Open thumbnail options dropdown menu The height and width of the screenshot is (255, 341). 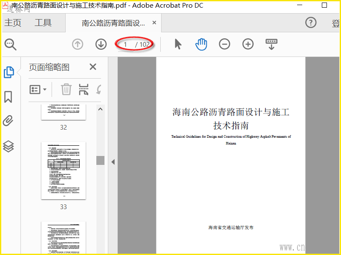tap(38, 89)
